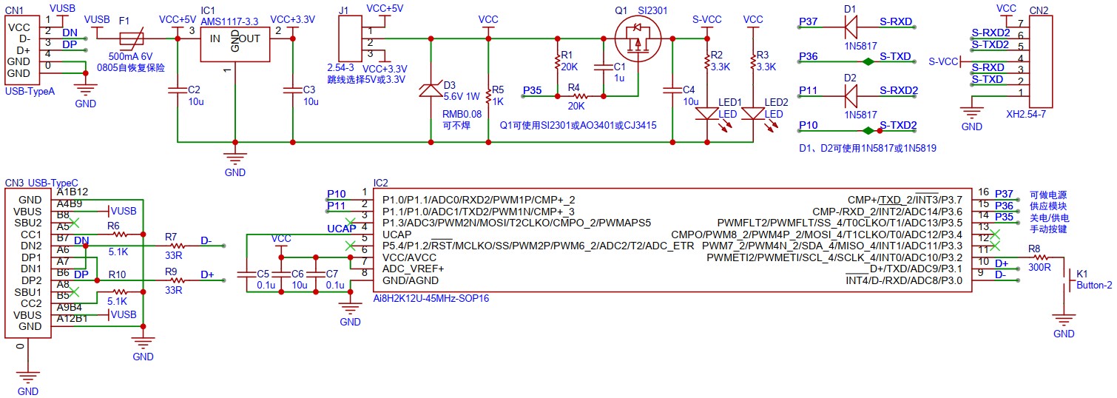Select the D3 5.6V Zener diode symbol
Viewport: 1117px width, 398px height.
(x=431, y=90)
